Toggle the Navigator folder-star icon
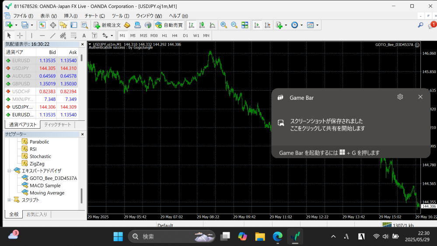The image size is (437, 246). click(x=63, y=25)
